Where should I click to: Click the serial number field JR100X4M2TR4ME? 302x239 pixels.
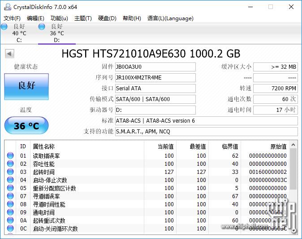155,78
